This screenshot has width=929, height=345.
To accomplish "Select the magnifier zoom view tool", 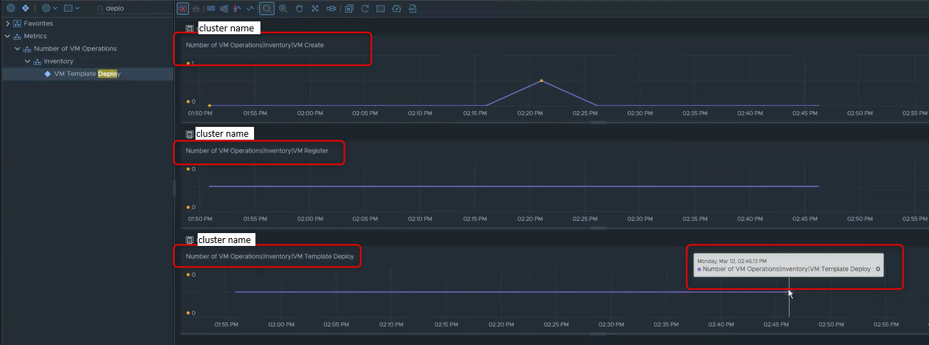I will 267,9.
